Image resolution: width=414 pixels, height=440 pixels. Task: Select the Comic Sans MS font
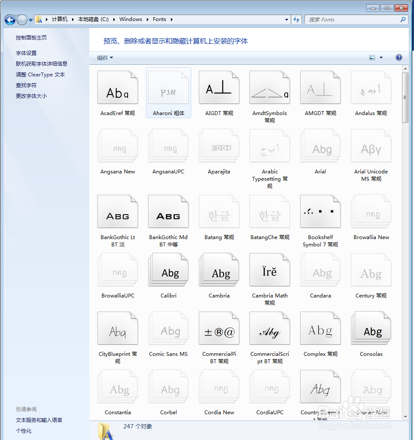[x=168, y=328]
